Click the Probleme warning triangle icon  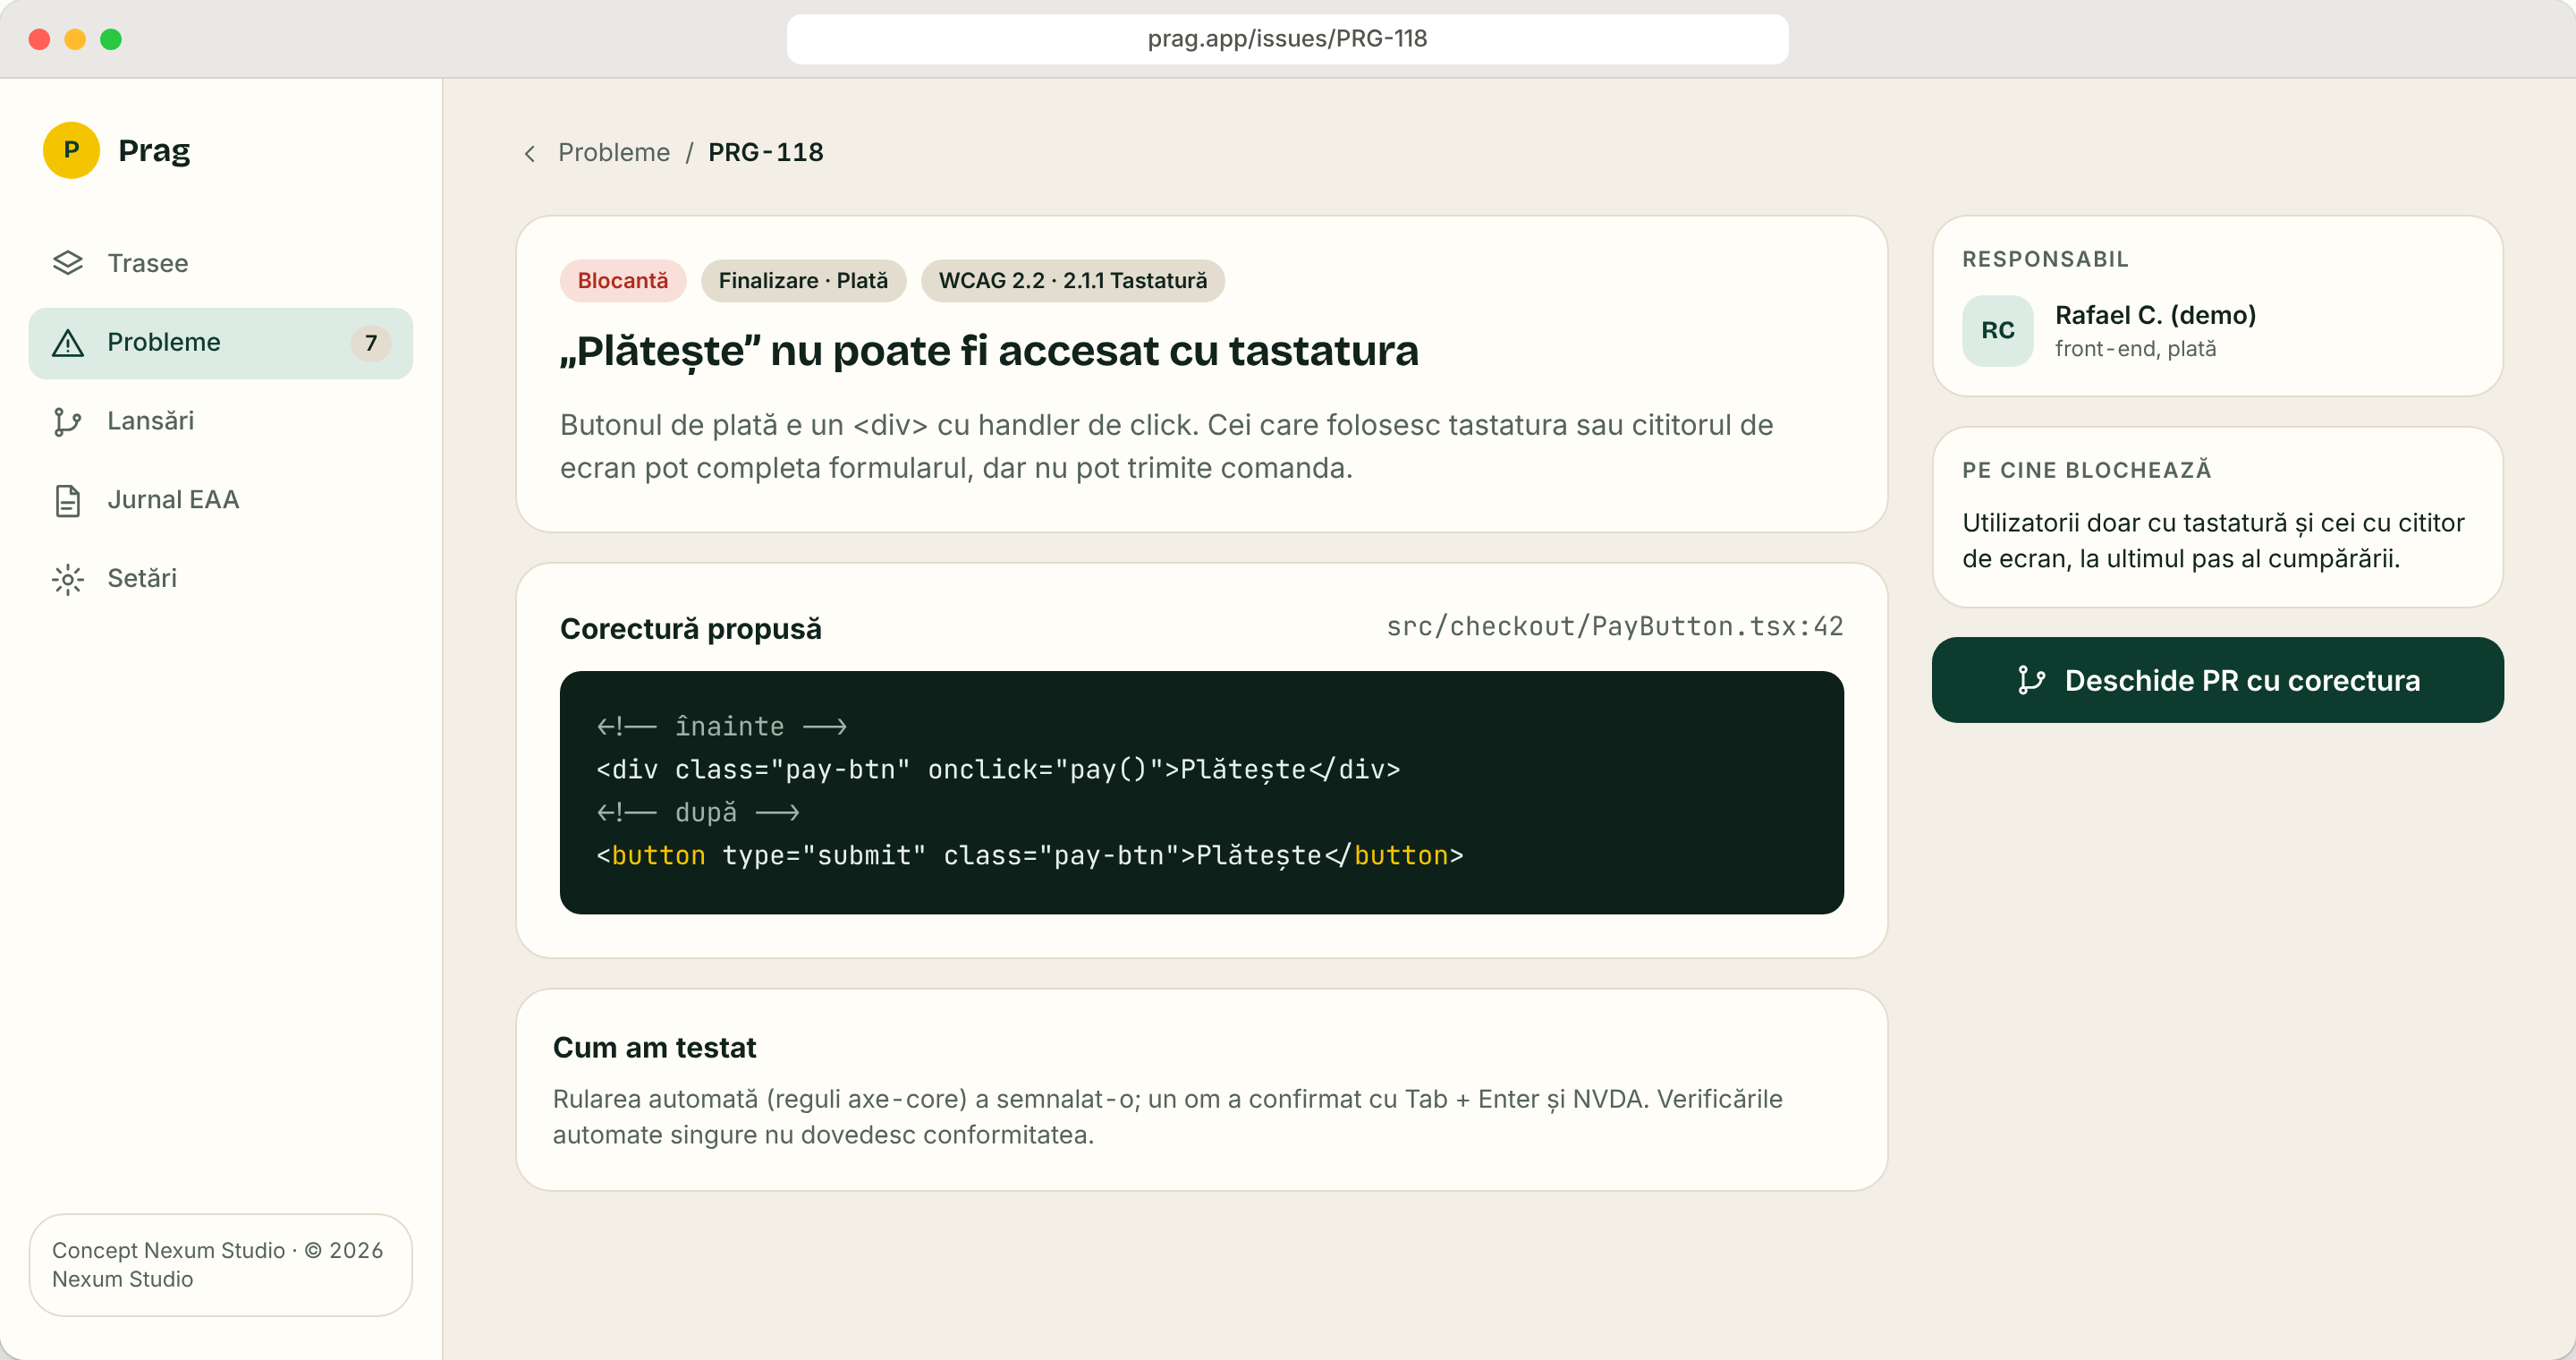pos(67,343)
